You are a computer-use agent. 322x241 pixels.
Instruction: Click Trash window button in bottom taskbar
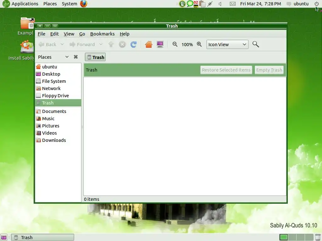point(42,237)
